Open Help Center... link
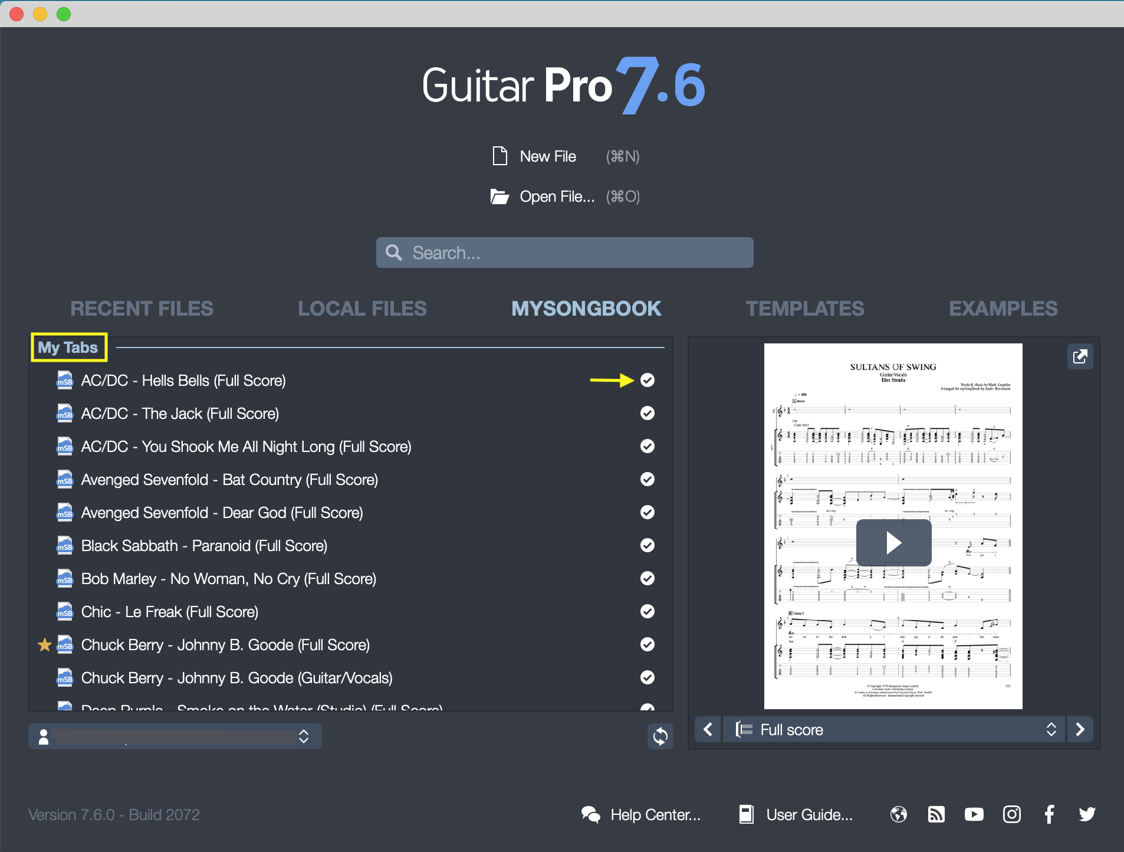This screenshot has height=852, width=1124. [655, 815]
